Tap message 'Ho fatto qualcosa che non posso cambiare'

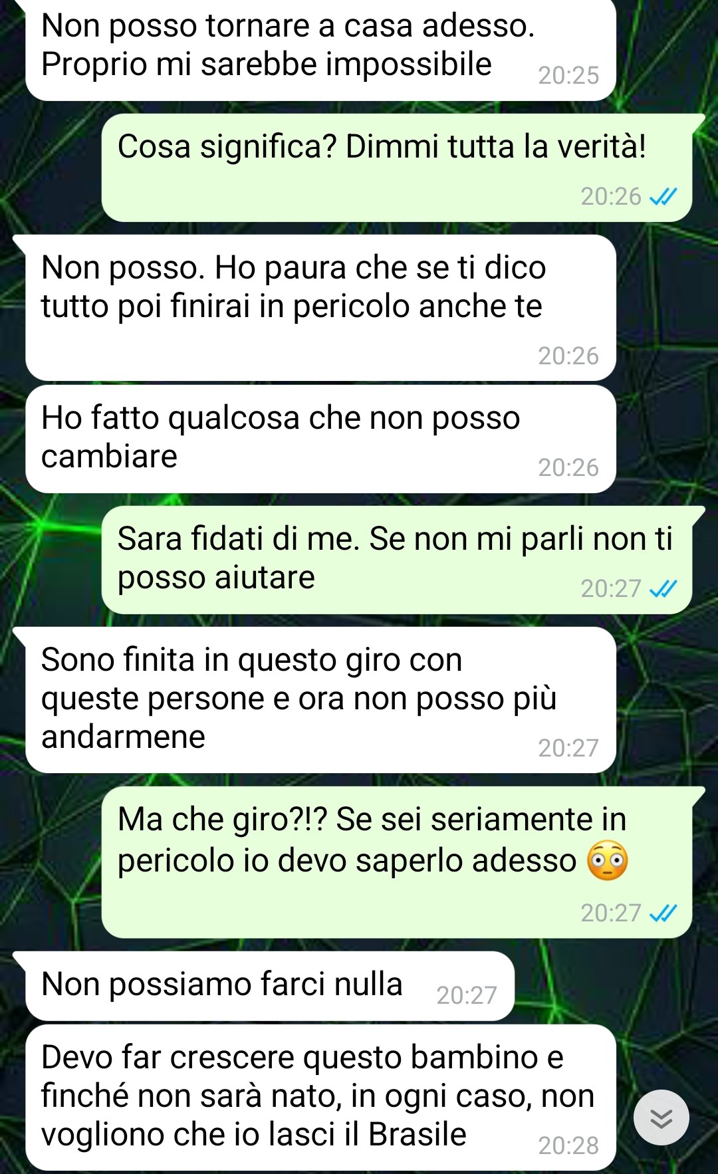[x=320, y=439]
